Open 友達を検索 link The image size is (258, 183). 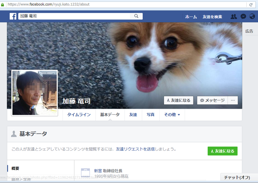tap(212, 17)
